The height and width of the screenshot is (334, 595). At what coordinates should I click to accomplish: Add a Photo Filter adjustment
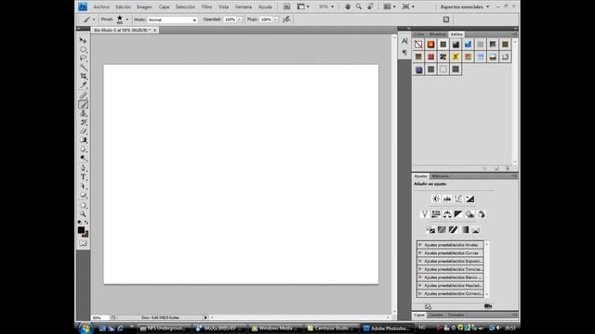(469, 214)
